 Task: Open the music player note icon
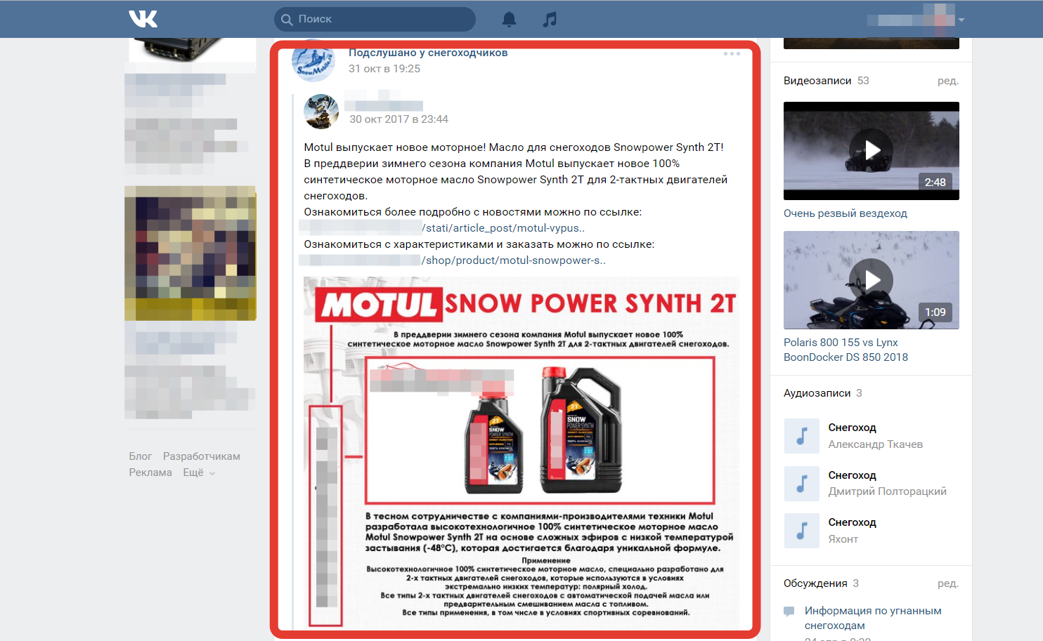[550, 19]
